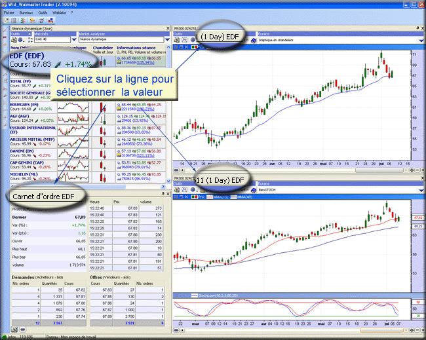Viewport: 426px width, 340px height.
Task: Open the Outils menu
Action: tap(43, 12)
